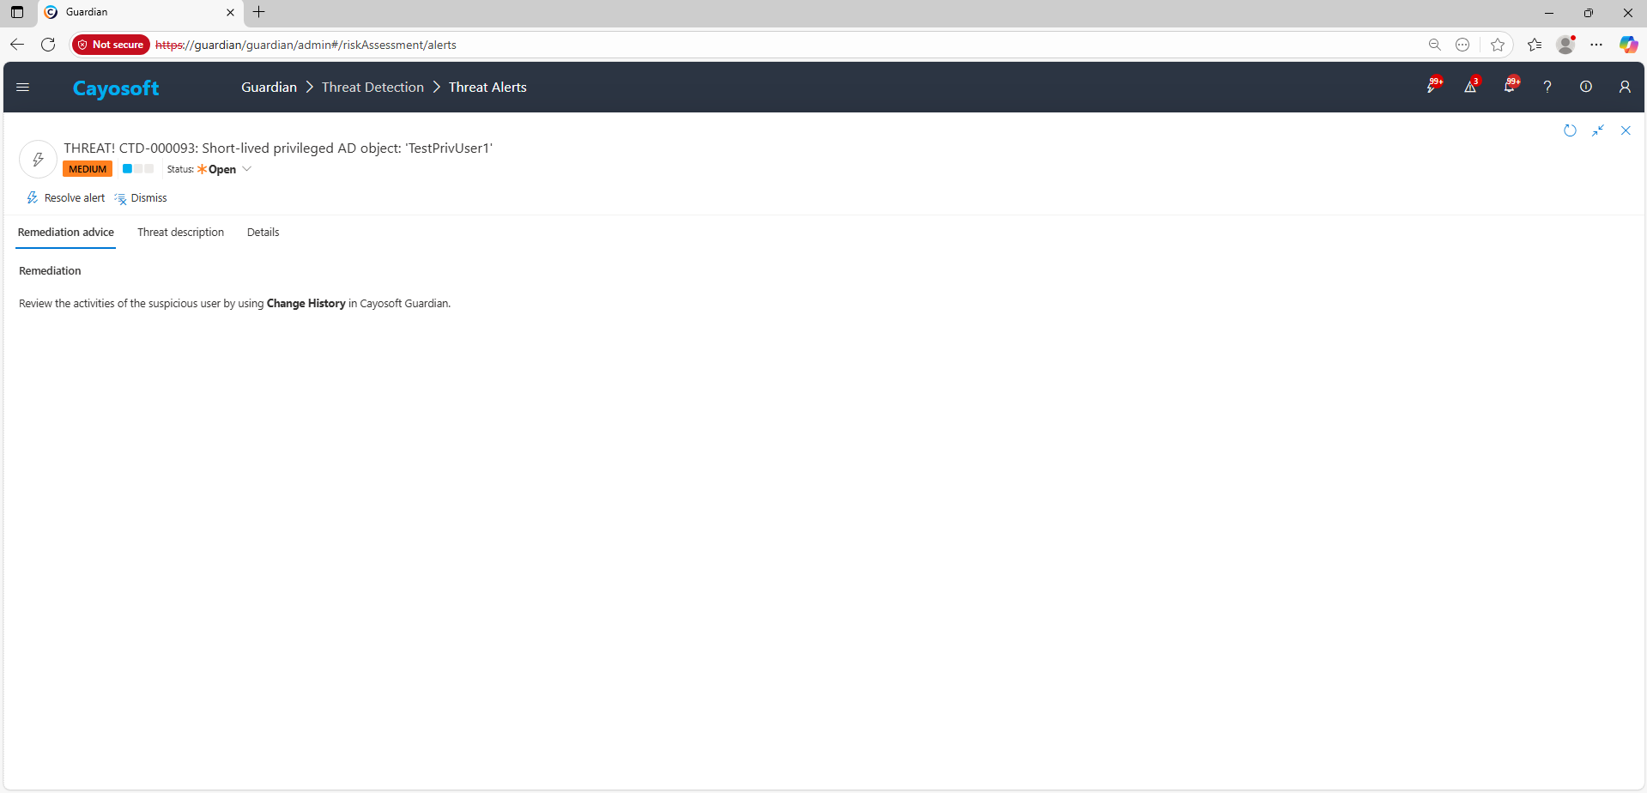The image size is (1647, 793).
Task: Close the threat alert detail panel
Action: (x=1626, y=130)
